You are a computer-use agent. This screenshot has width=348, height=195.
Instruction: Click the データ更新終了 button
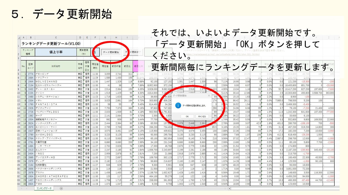[x=133, y=52]
